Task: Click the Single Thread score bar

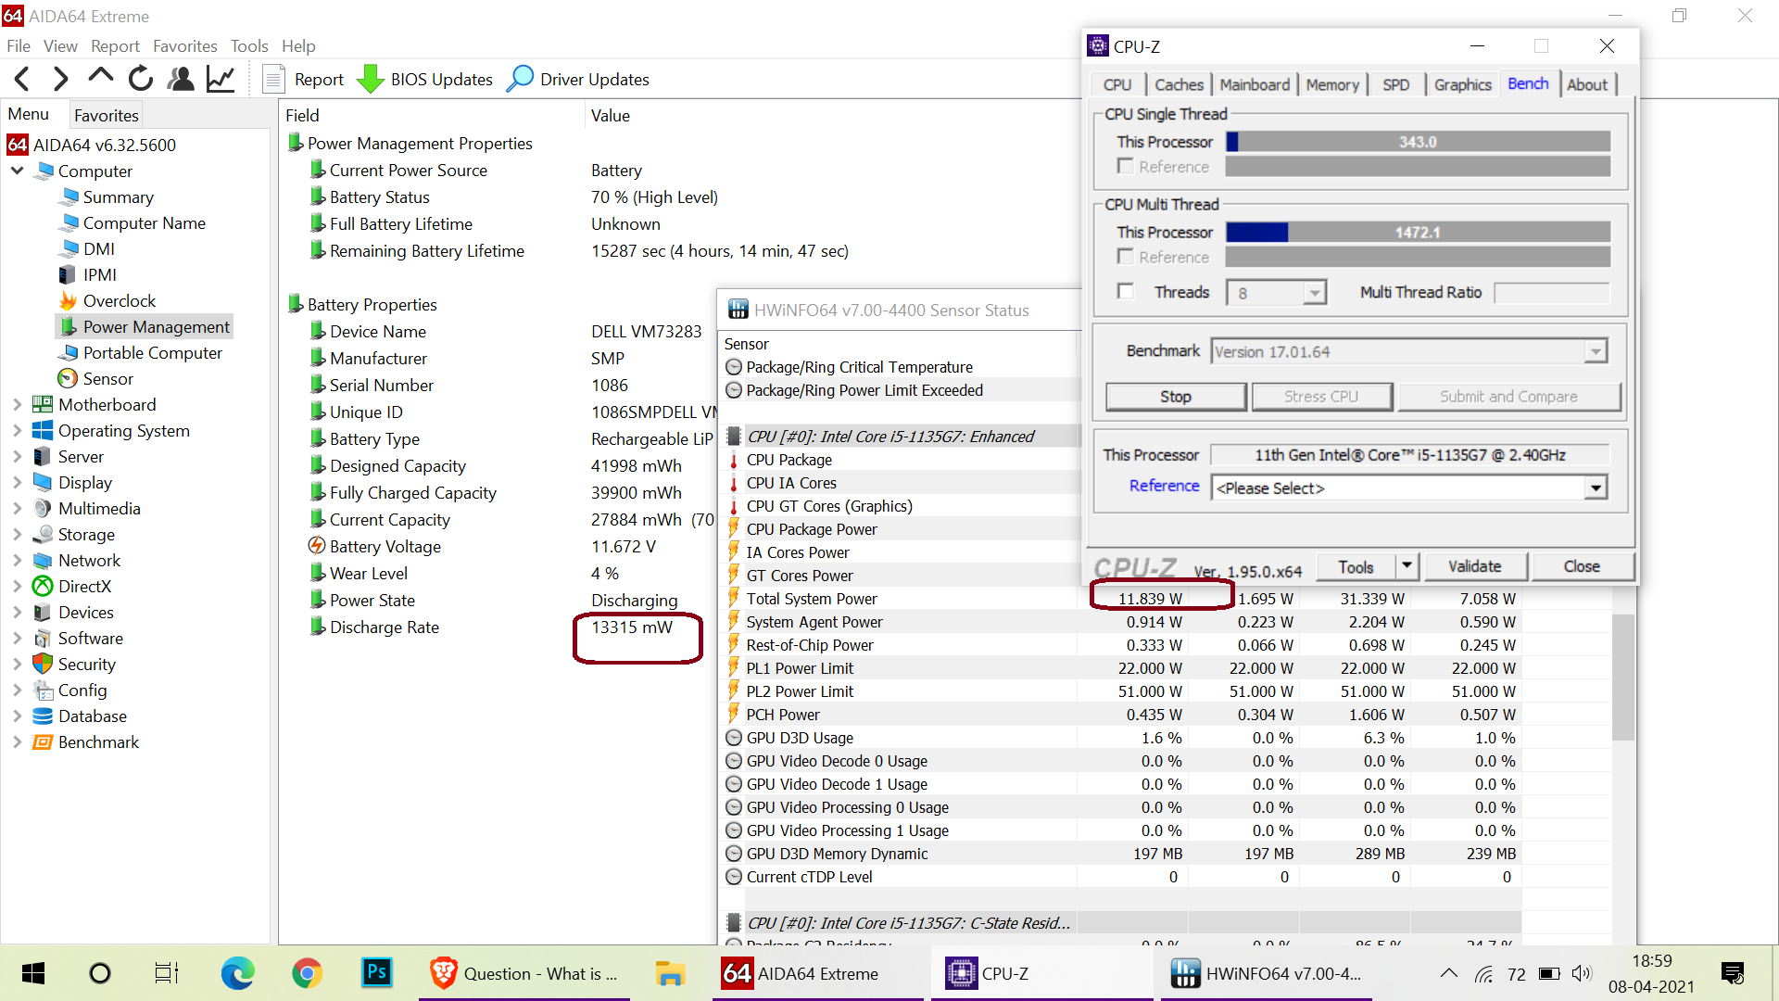Action: (1418, 142)
